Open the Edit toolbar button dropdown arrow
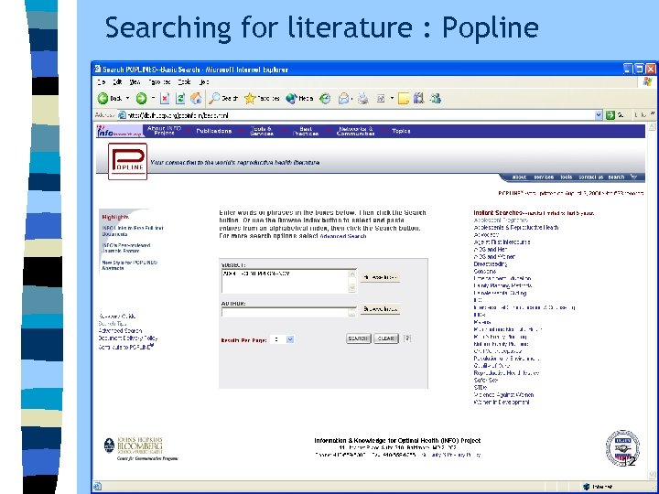 [392, 98]
